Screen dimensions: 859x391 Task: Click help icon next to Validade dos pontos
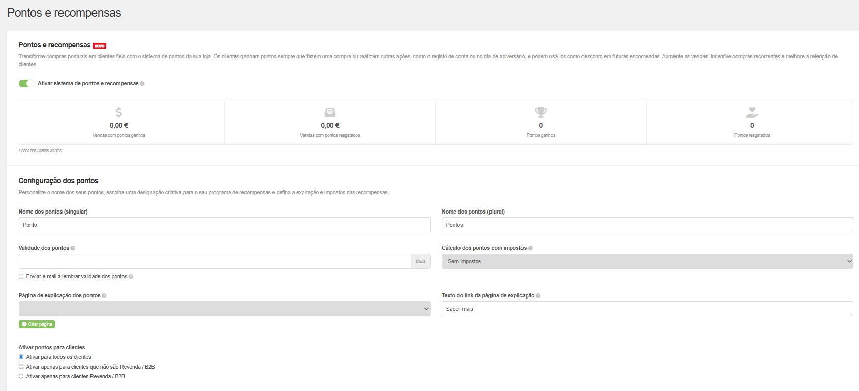click(73, 248)
